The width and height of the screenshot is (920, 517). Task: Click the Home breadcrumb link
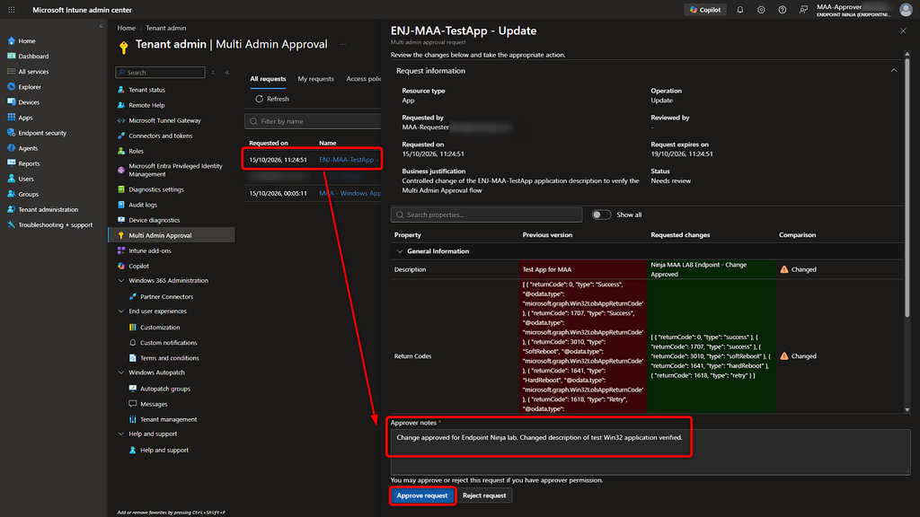(x=126, y=28)
